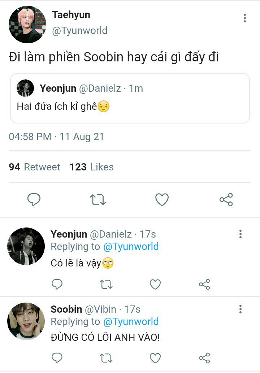The image size is (260, 373).
Task: Like Yeonjun's reply comment
Action: (155, 285)
